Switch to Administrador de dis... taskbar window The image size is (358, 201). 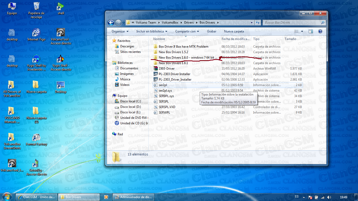click(133, 197)
